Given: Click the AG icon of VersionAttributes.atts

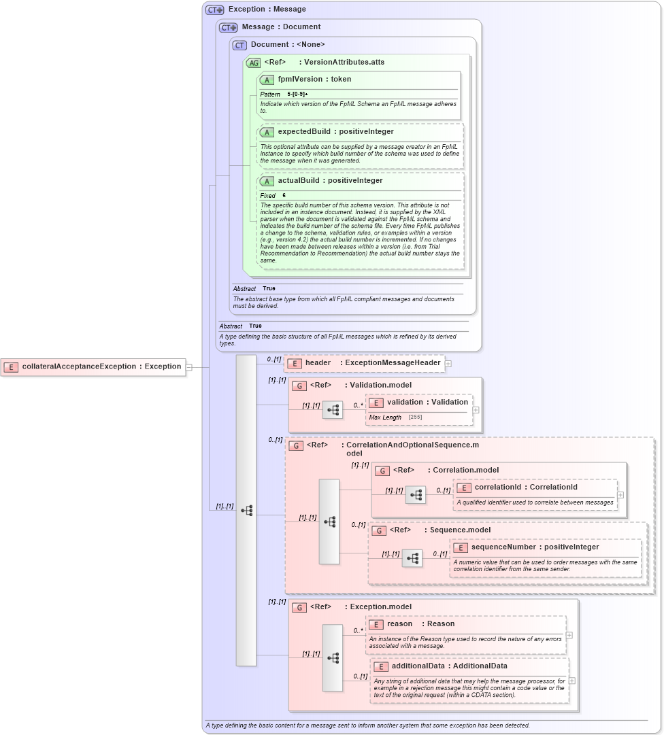Looking at the screenshot, I should [253, 63].
